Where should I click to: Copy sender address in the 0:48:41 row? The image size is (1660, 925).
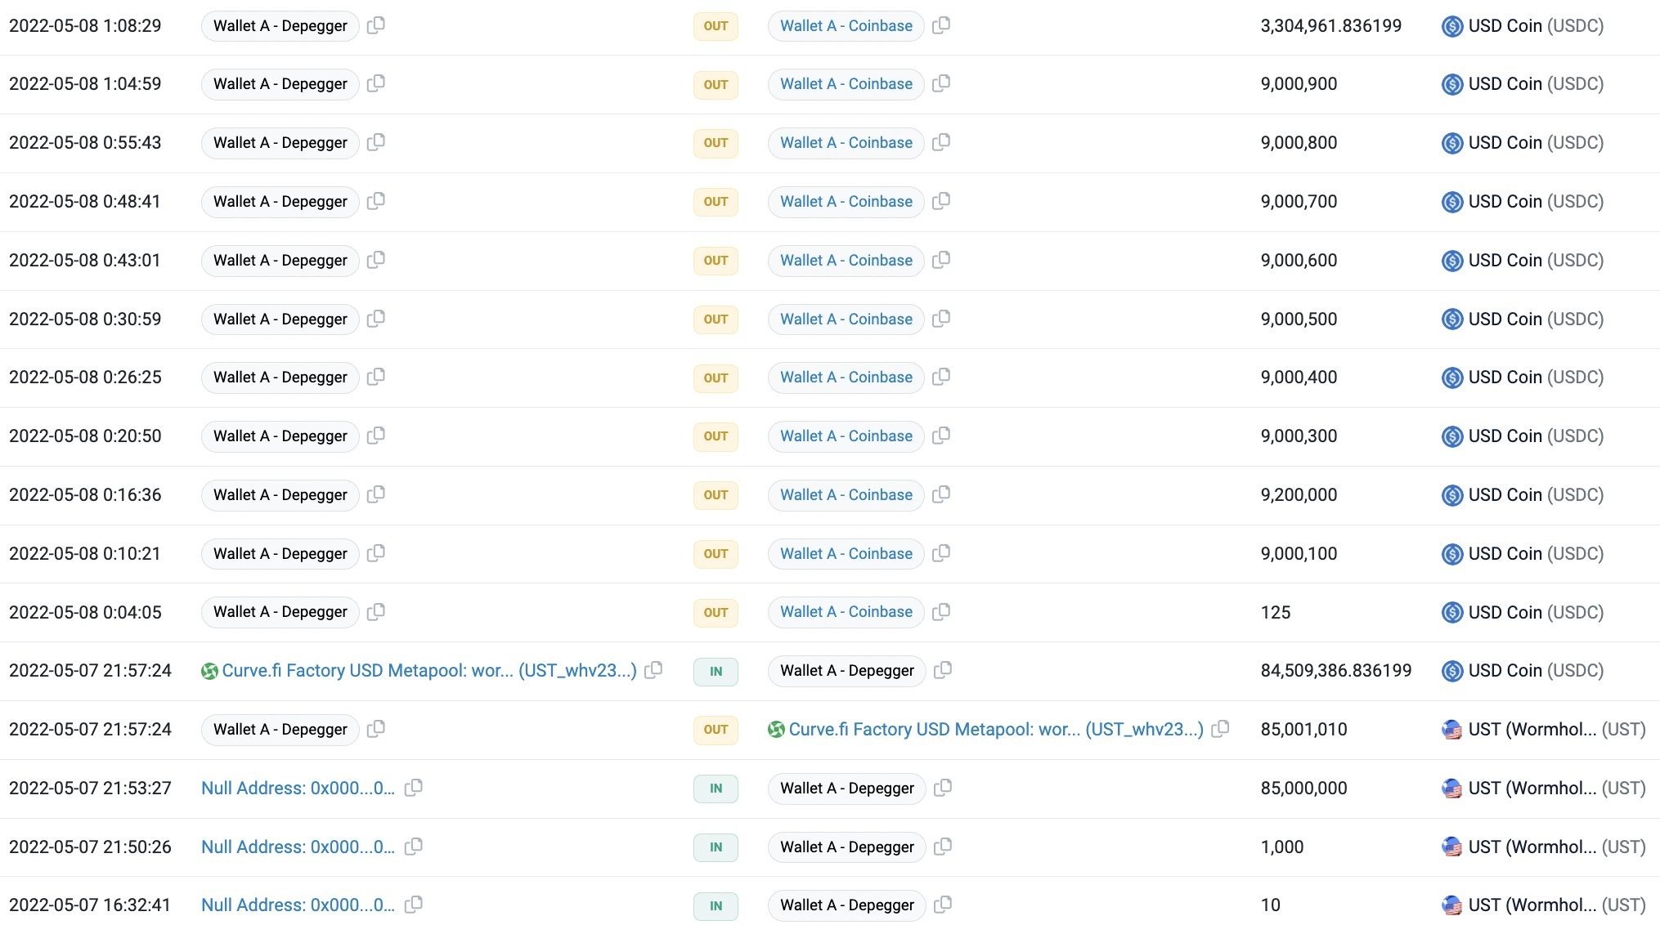(376, 201)
